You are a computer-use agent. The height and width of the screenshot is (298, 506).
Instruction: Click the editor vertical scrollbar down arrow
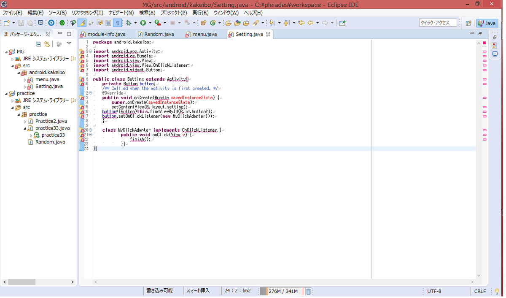[x=479, y=275]
